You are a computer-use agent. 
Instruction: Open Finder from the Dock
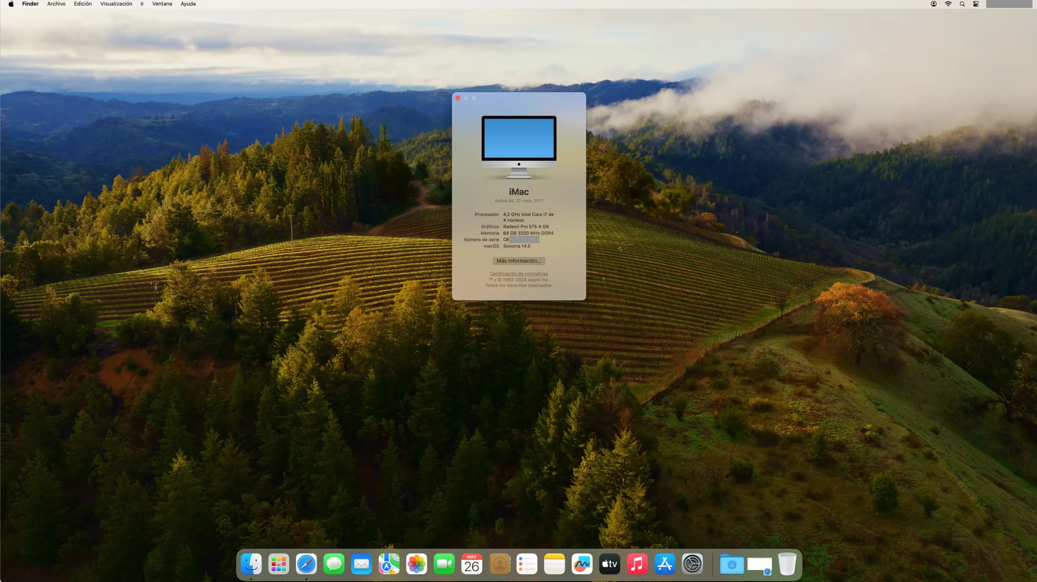point(251,564)
